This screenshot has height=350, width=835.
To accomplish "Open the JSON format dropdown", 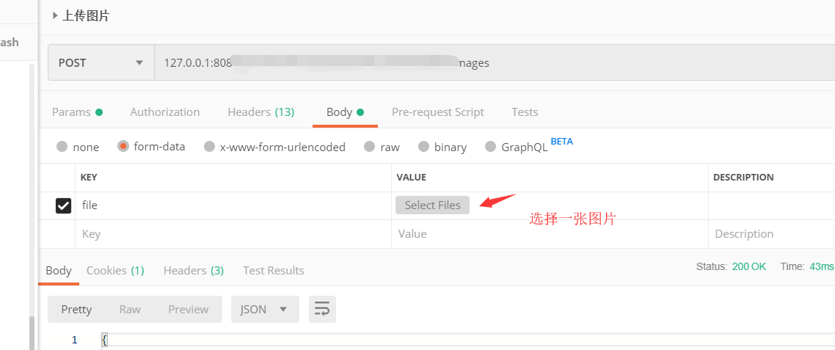I will 265,310.
